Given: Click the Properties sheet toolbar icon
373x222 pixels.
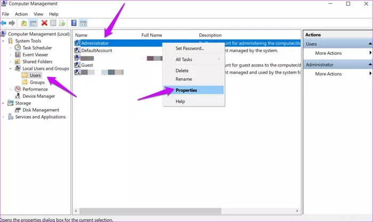Looking at the screenshot, I should click(x=53, y=23).
